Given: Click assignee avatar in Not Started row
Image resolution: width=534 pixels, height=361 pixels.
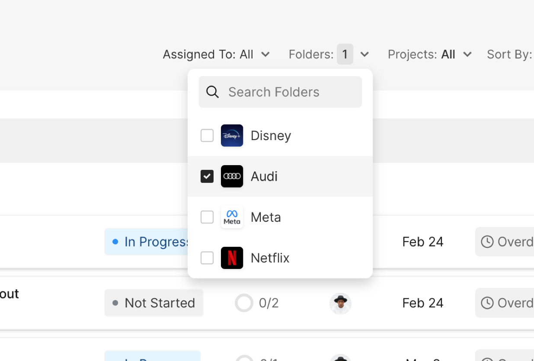Looking at the screenshot, I should pyautogui.click(x=340, y=303).
